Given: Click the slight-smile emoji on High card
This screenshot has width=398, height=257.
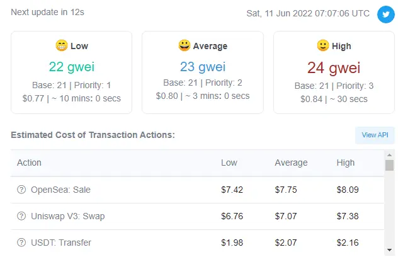Looking at the screenshot, I should (323, 46).
